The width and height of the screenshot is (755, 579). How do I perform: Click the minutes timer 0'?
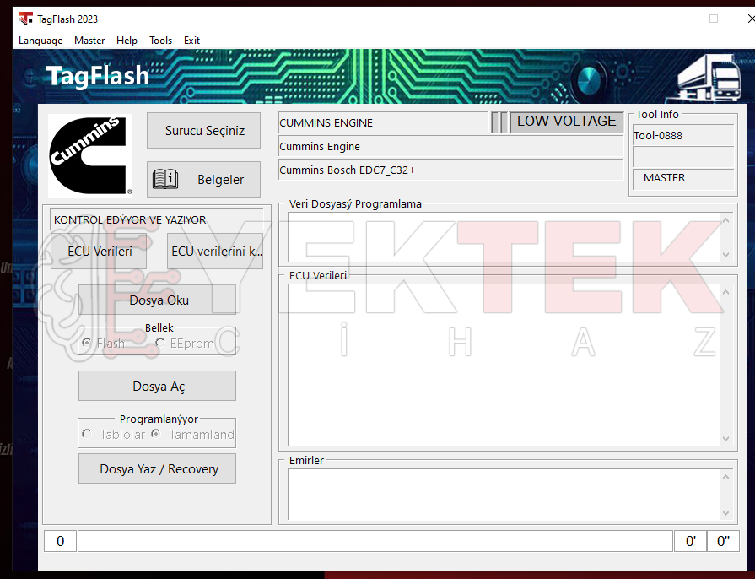(x=690, y=541)
